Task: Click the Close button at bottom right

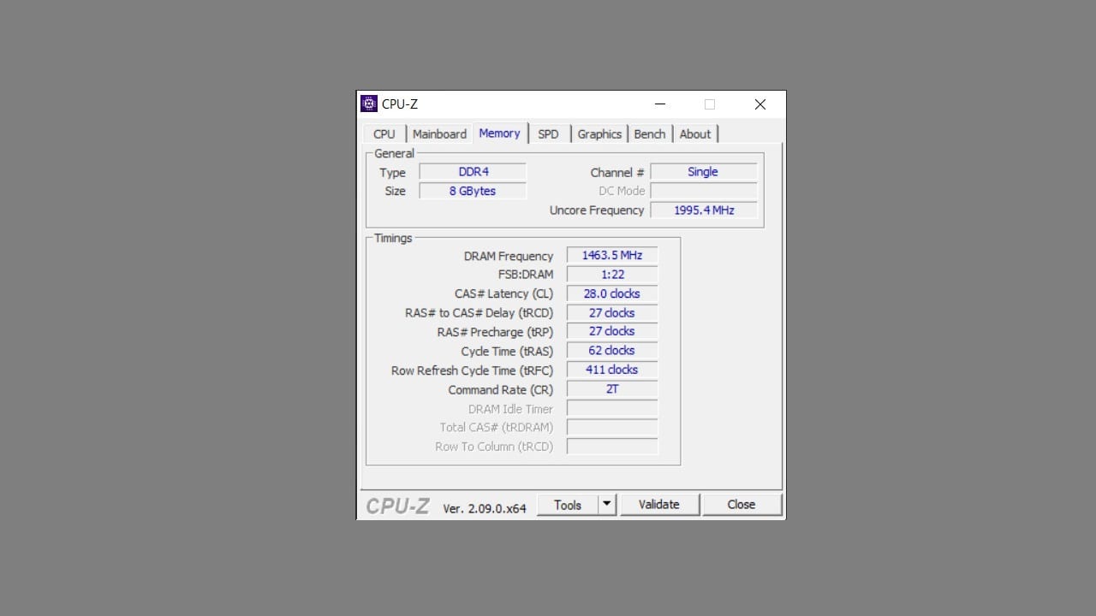Action: (x=742, y=504)
